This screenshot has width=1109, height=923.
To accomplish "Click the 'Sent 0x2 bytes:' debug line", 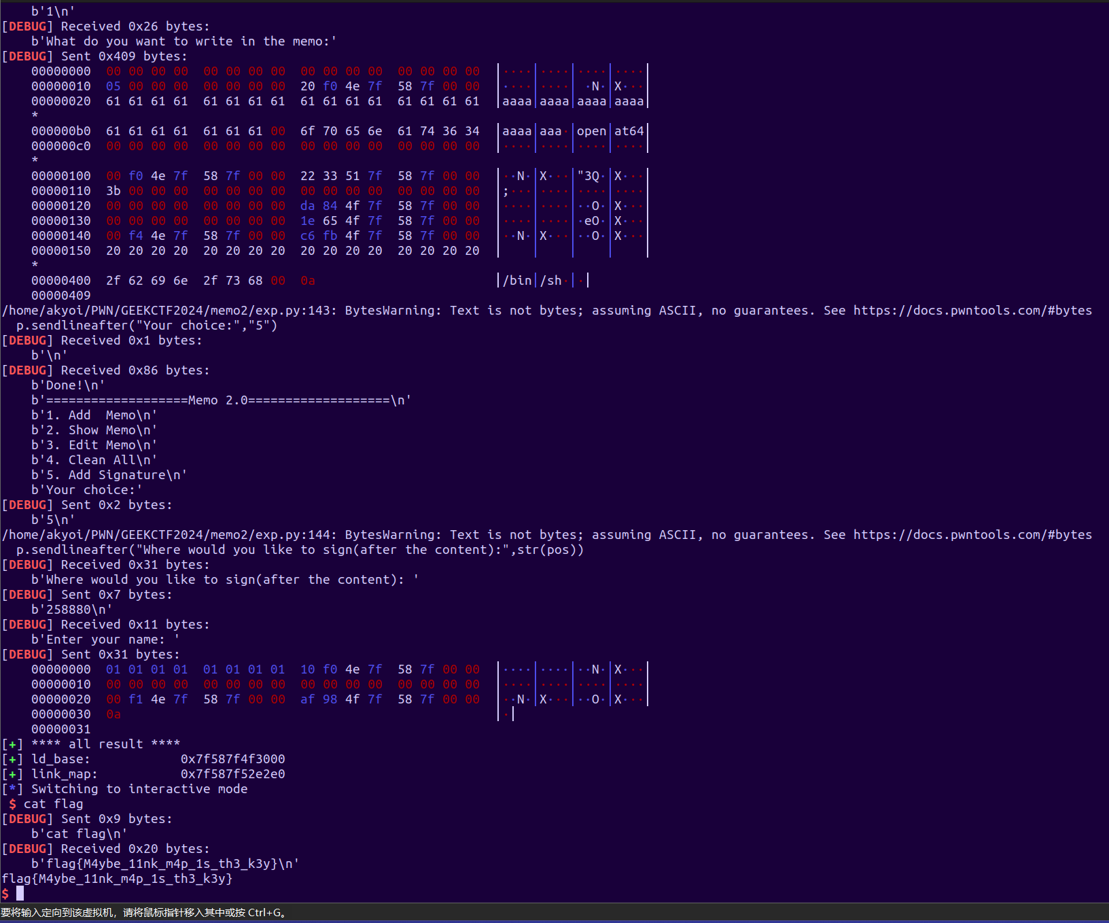I will (x=87, y=504).
